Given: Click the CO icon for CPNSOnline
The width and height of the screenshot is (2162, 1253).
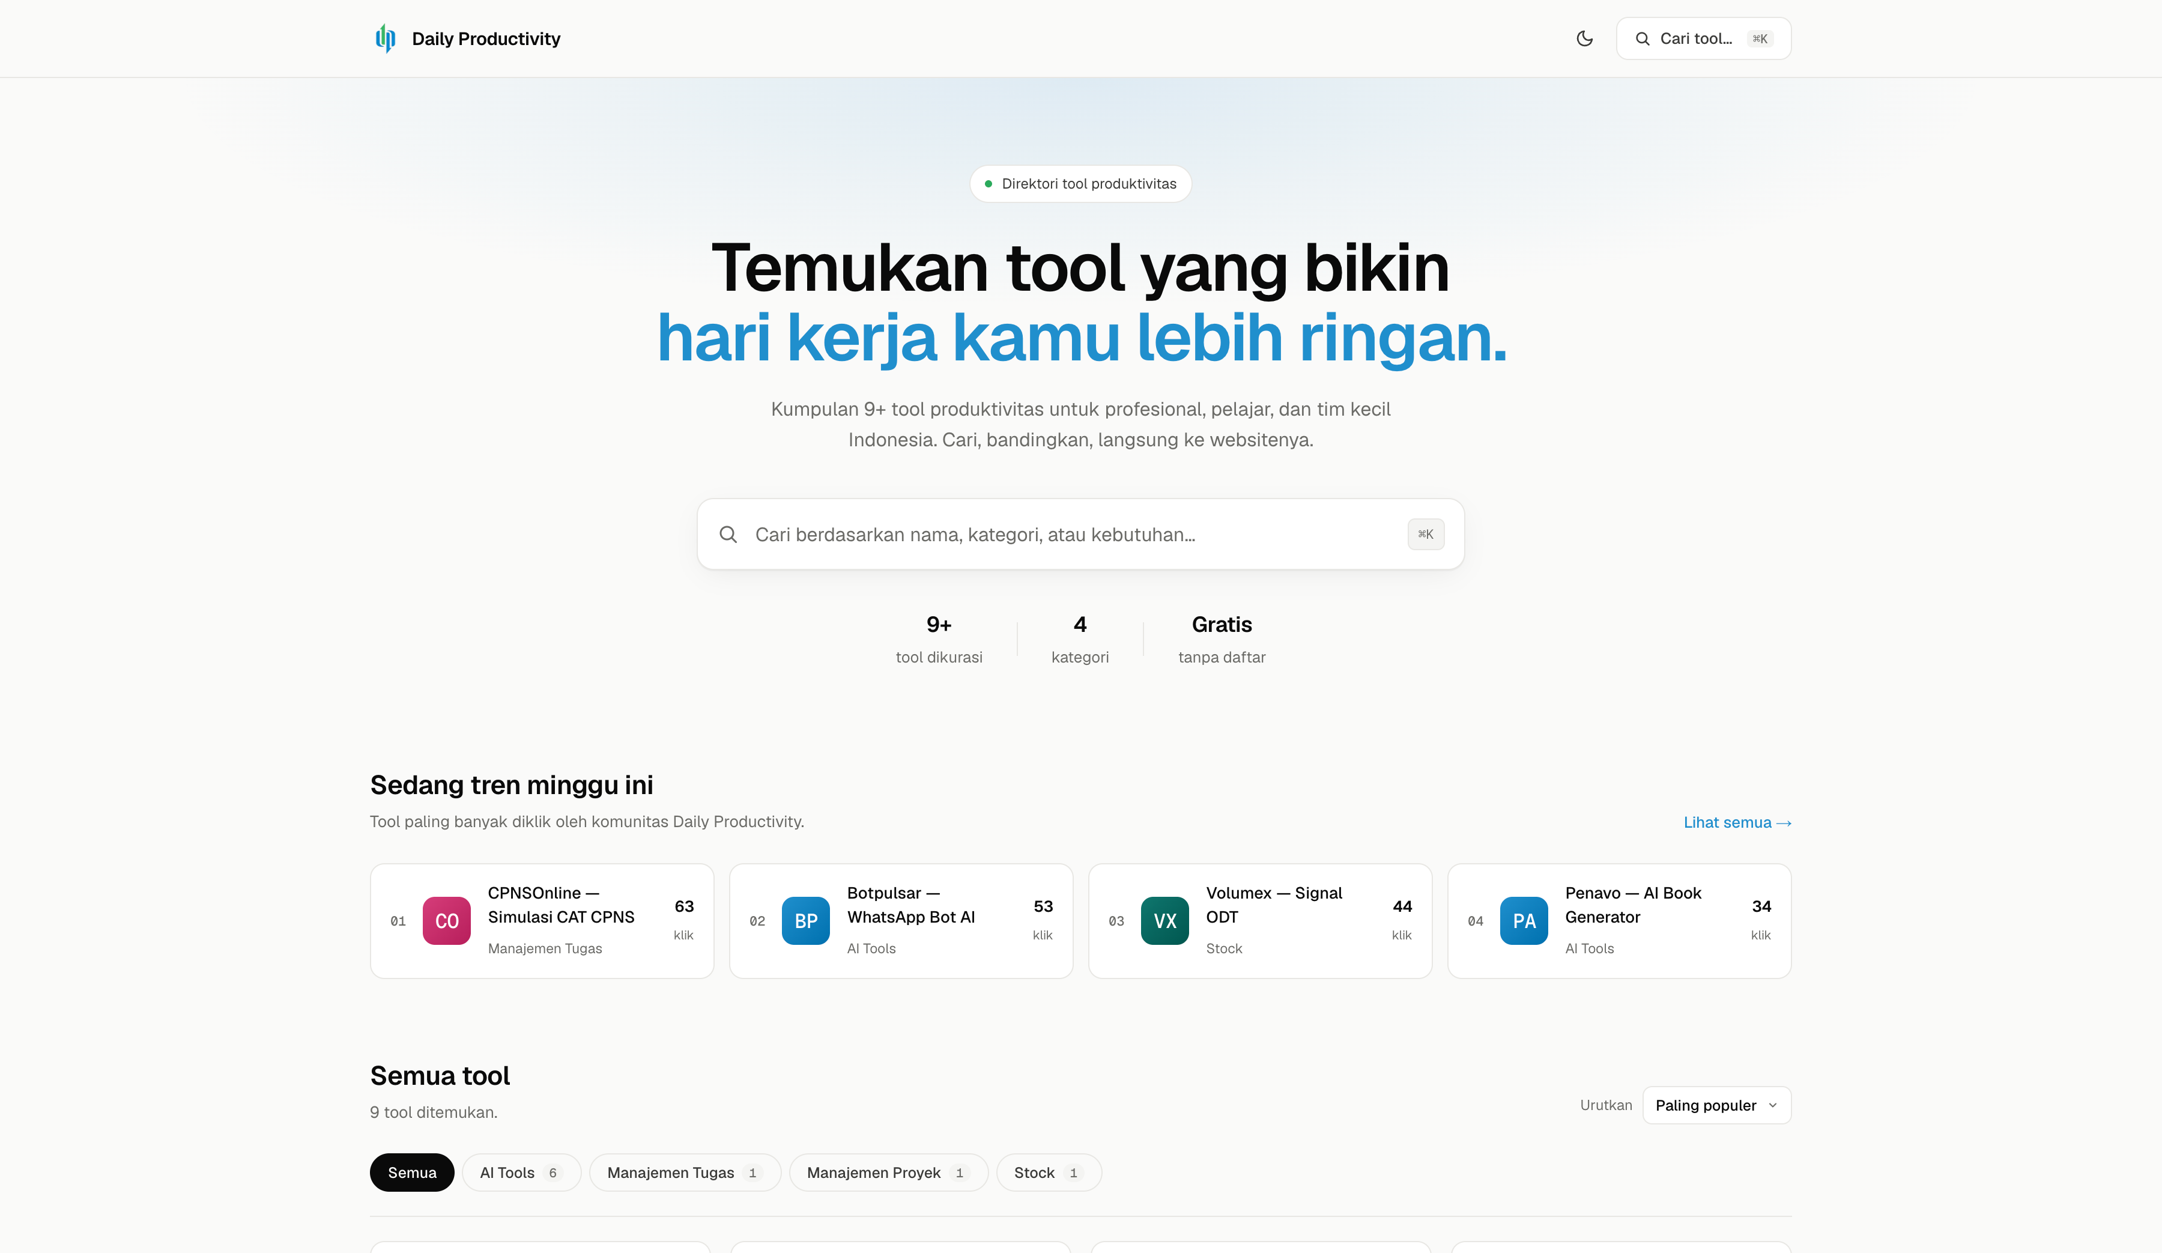Looking at the screenshot, I should coord(446,921).
